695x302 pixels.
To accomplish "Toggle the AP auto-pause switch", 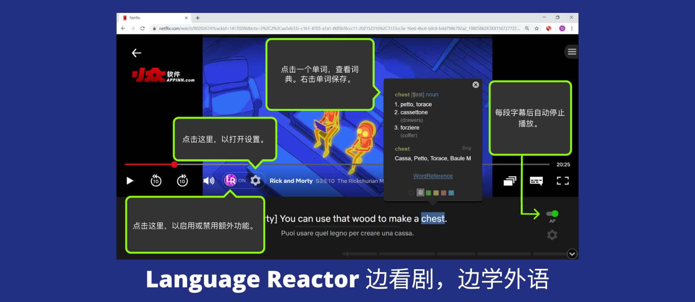I will coord(552,214).
